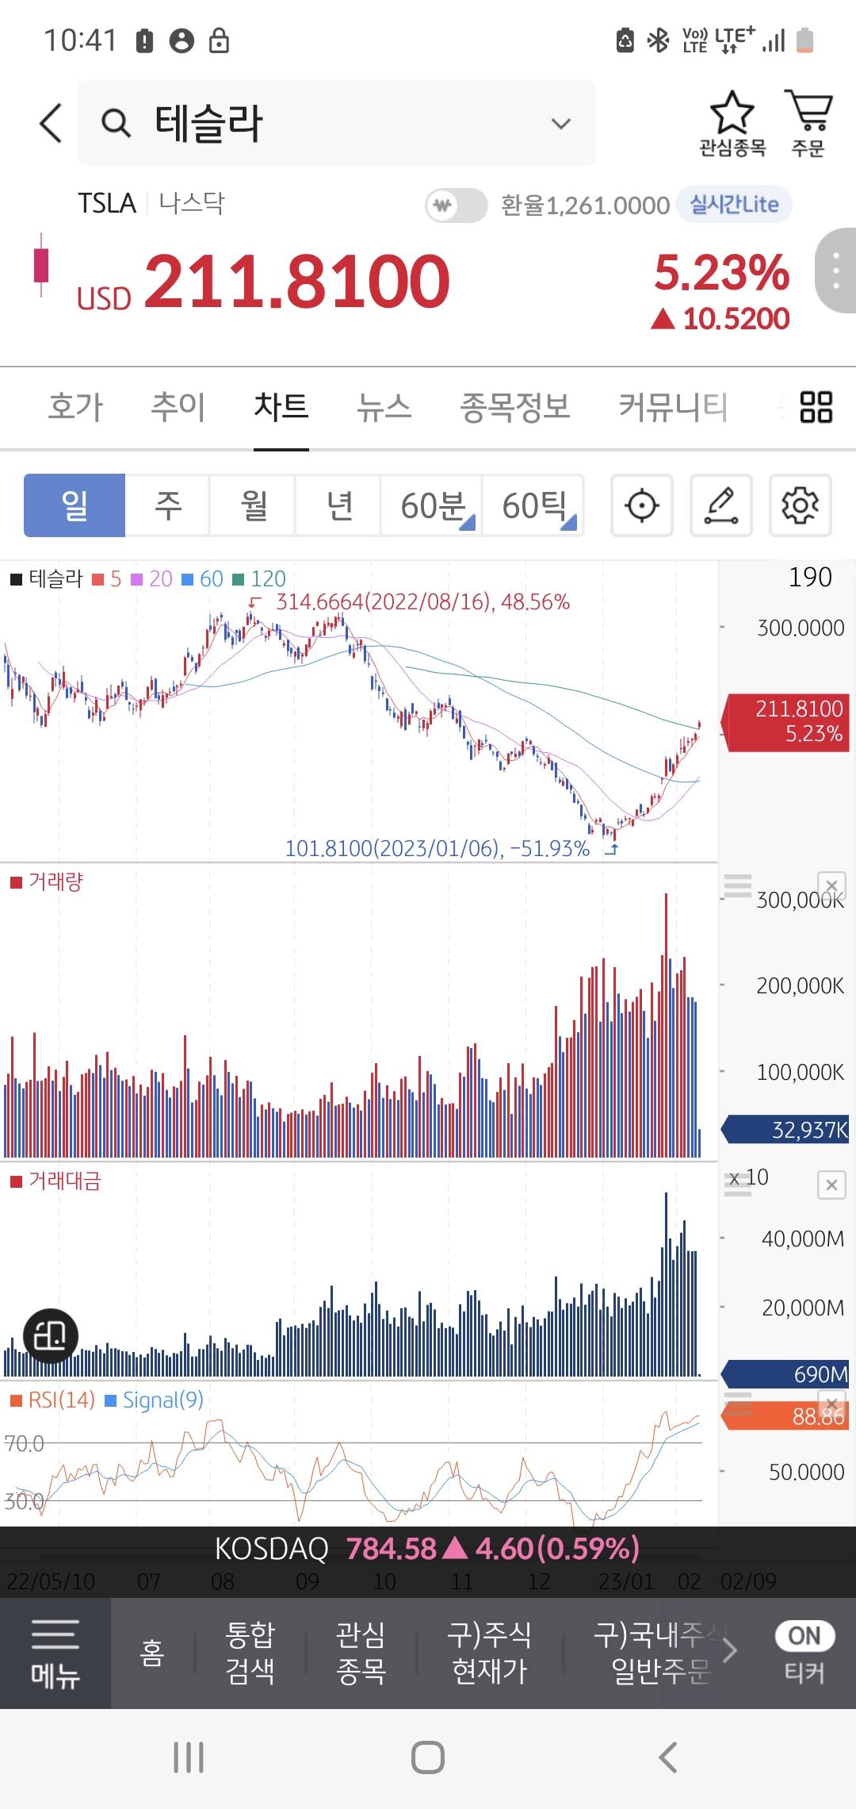Toggle the ticker ON switch

(804, 1635)
